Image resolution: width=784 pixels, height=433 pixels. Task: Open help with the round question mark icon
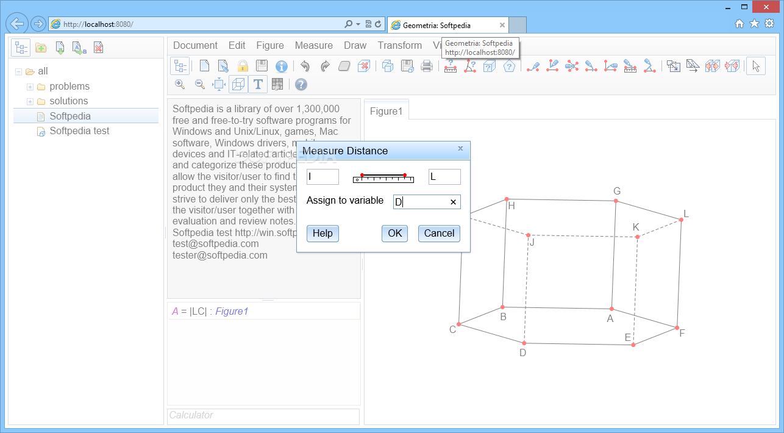301,84
